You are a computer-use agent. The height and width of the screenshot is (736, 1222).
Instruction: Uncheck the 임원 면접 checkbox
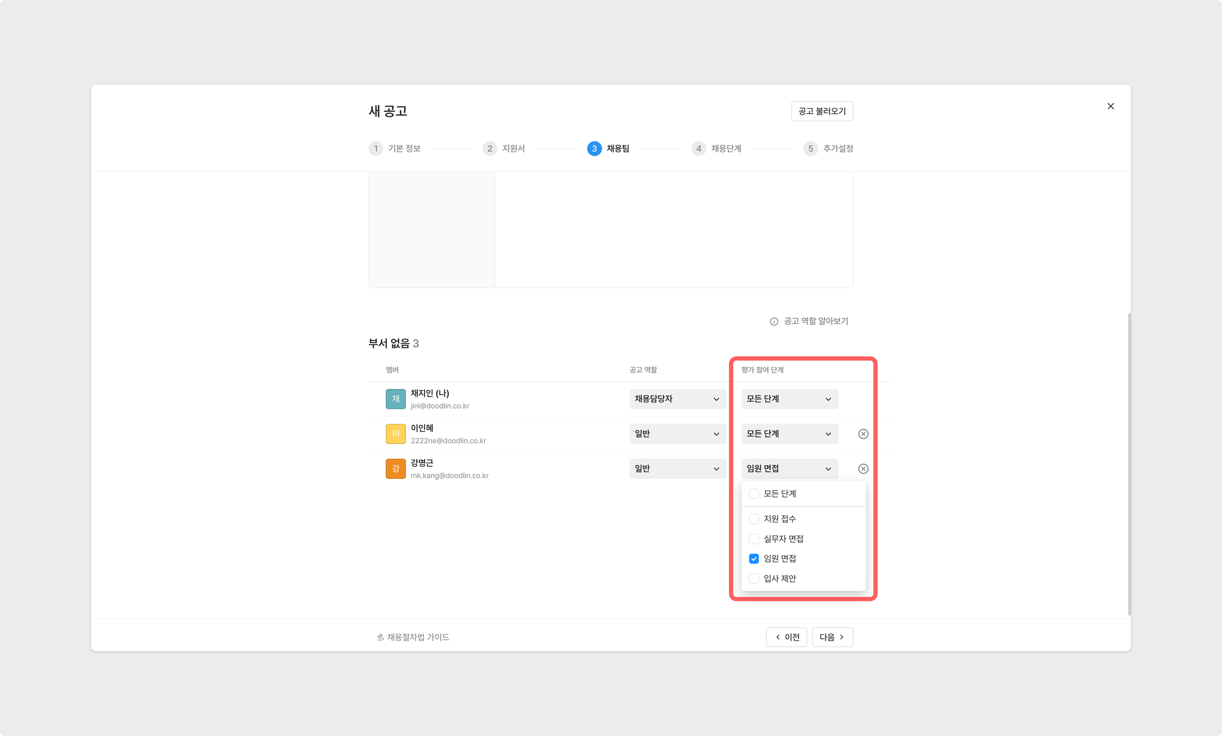(753, 559)
